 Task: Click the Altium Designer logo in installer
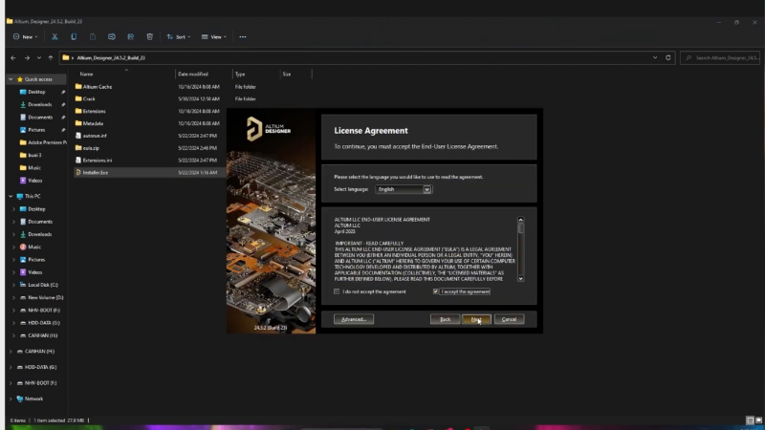tap(269, 129)
